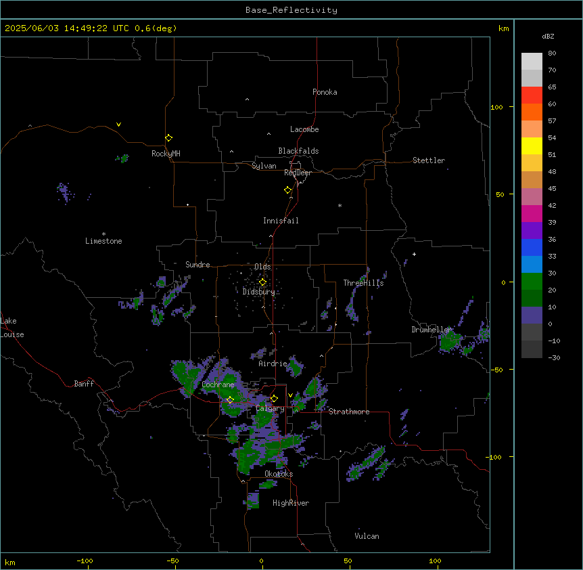The width and height of the screenshot is (583, 570).
Task: Pick the magenta 39-42 dBZ legend swatch
Action: pyautogui.click(x=532, y=213)
